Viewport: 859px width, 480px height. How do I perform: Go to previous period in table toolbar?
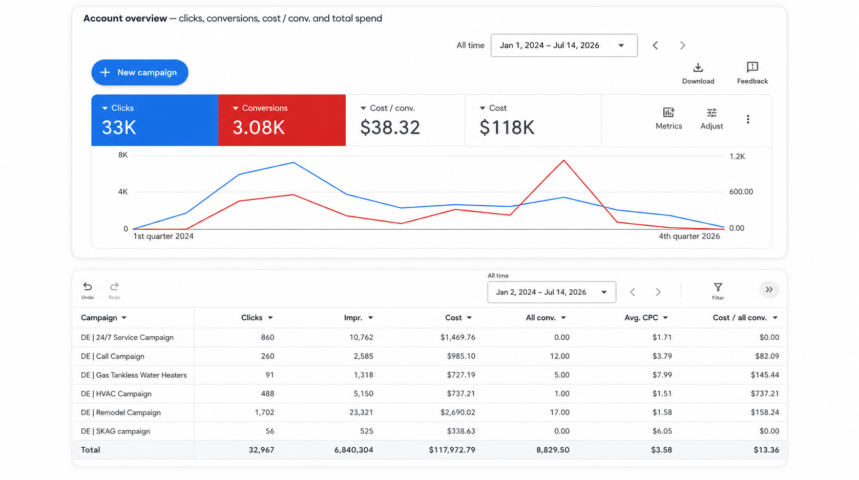[x=633, y=292]
